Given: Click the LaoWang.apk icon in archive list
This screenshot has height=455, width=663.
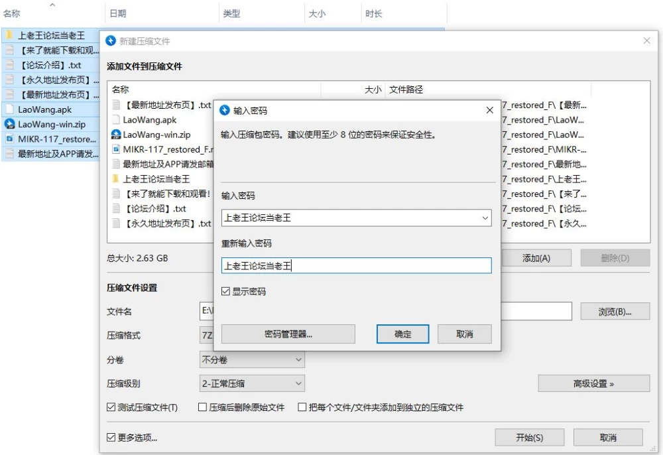Looking at the screenshot, I should click(116, 119).
